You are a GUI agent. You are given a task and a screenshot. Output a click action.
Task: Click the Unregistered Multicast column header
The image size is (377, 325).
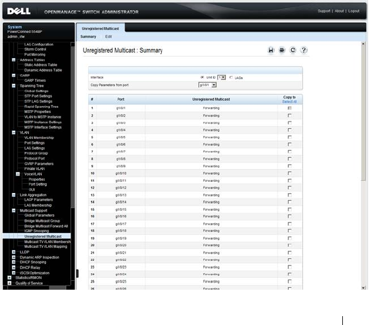[x=211, y=99]
